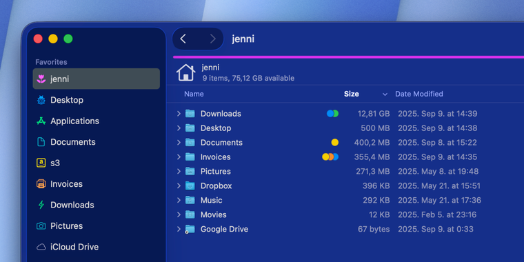524x262 pixels.
Task: Sort by the Name column header
Action: 194,94
